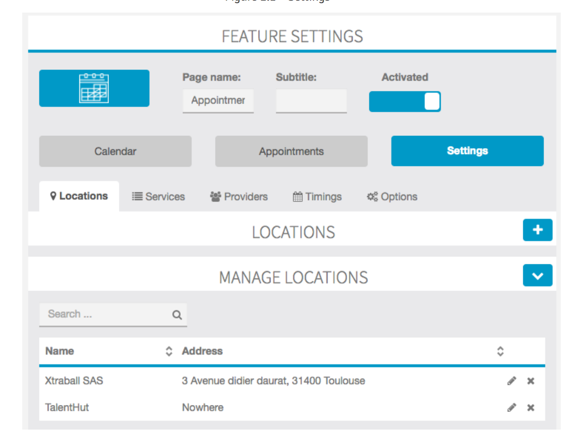Edit Xtraball SAS with pencil icon
The image size is (579, 445).
pyautogui.click(x=511, y=381)
